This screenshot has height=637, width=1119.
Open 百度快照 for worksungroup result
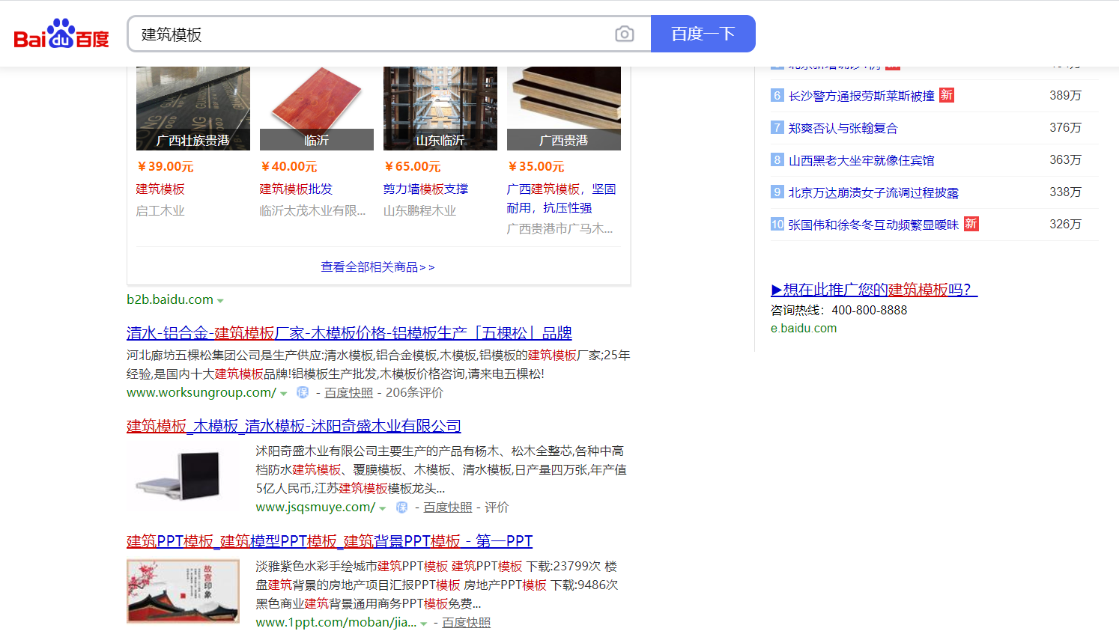[x=348, y=393]
